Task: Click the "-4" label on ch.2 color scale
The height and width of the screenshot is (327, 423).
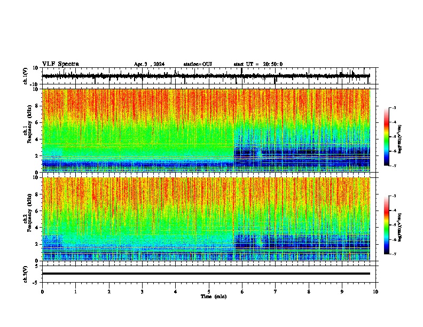Action: click(x=394, y=211)
